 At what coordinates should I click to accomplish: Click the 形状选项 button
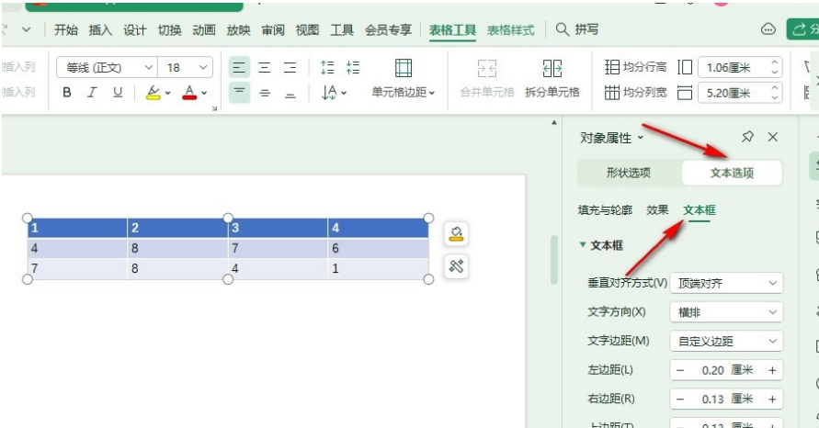629,173
